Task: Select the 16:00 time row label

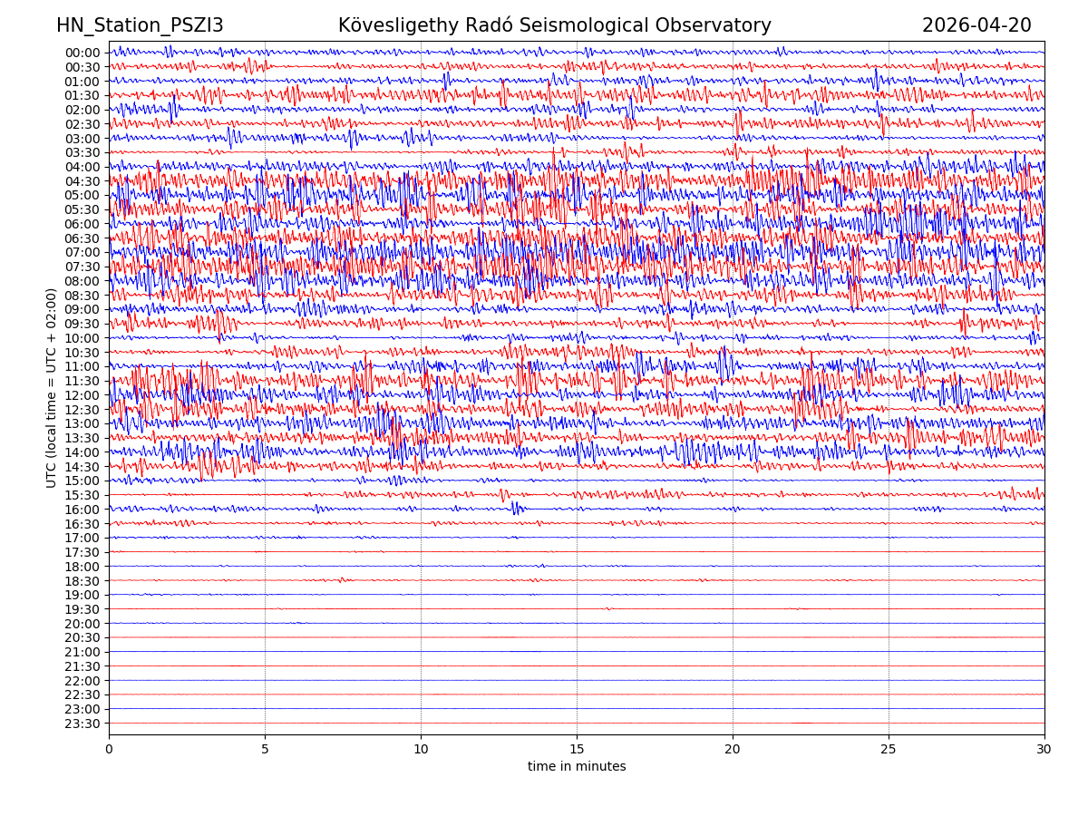Action: click(82, 510)
